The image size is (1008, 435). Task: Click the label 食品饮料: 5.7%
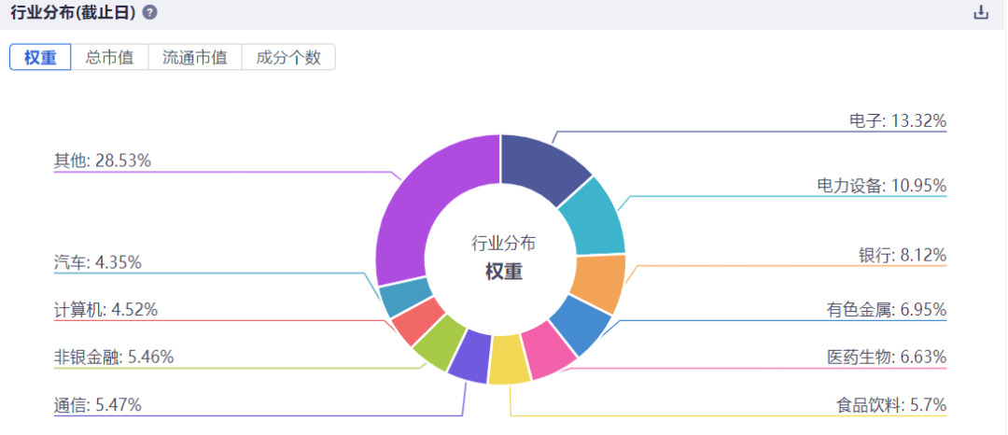[890, 405]
